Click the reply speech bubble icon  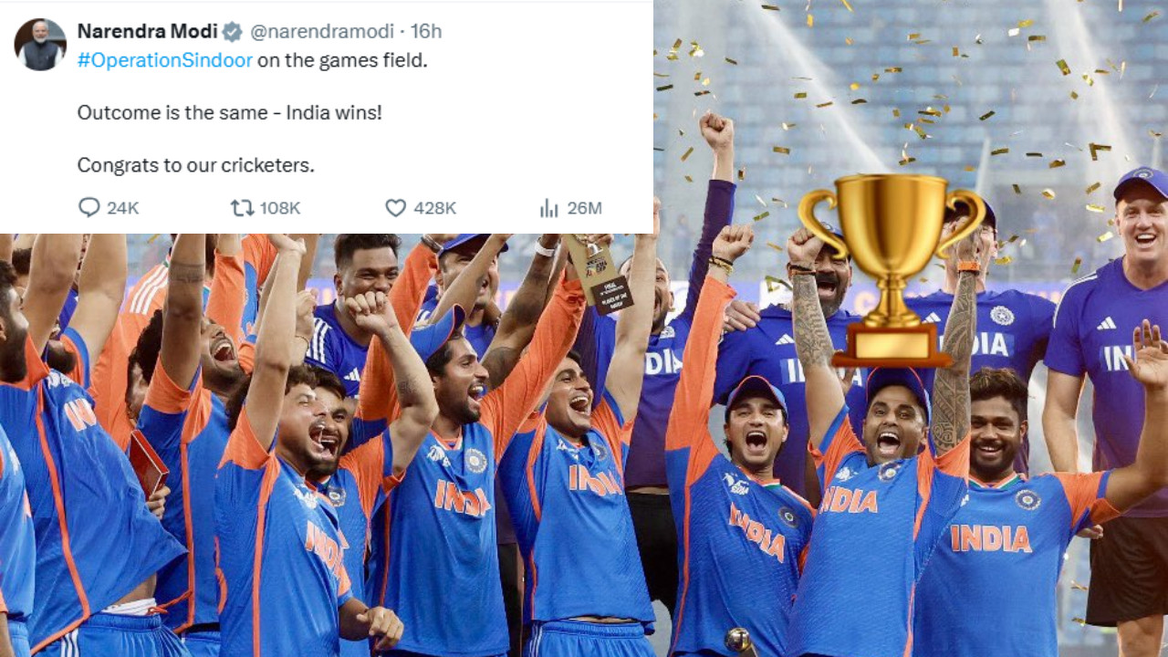tap(89, 208)
